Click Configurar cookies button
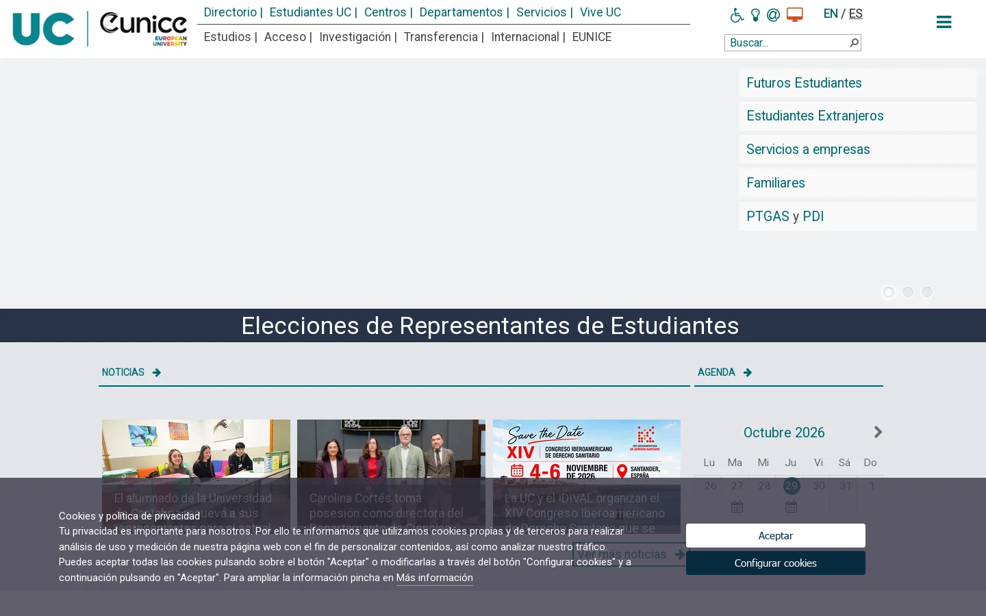This screenshot has height=616, width=986. pos(775,563)
